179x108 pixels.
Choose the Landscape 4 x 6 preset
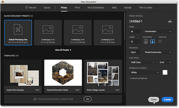click(78, 33)
